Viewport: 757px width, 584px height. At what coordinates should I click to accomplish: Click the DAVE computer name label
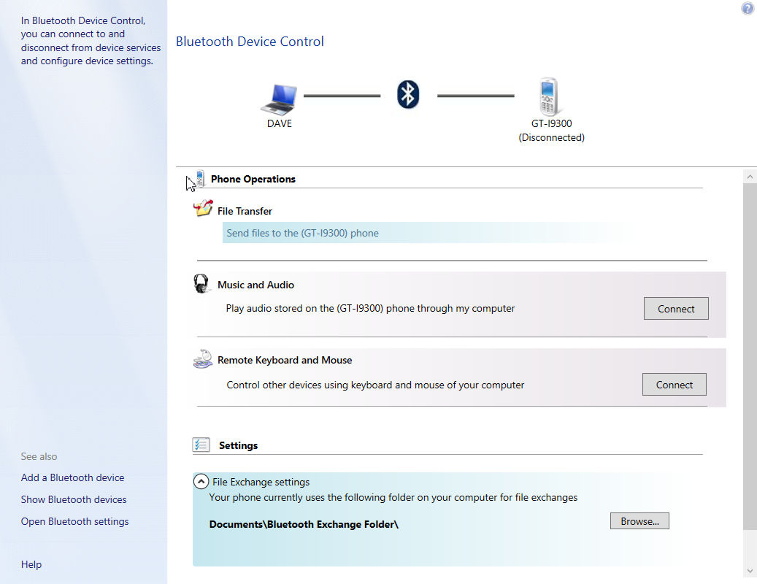(x=279, y=123)
